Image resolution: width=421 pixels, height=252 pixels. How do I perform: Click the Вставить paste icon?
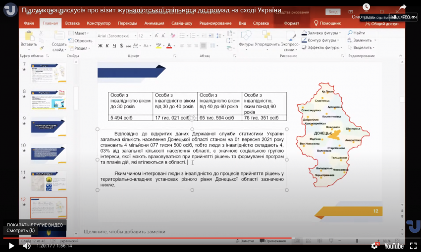29,39
